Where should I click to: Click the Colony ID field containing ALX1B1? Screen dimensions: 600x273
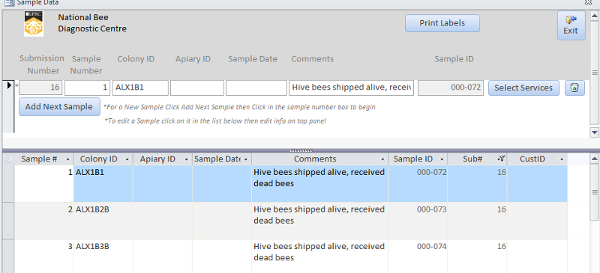(x=140, y=88)
